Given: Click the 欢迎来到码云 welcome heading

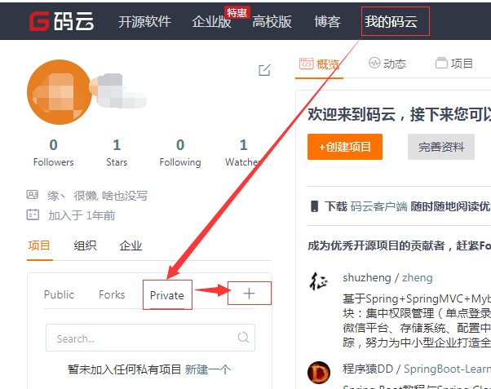Looking at the screenshot, I should click(400, 114).
